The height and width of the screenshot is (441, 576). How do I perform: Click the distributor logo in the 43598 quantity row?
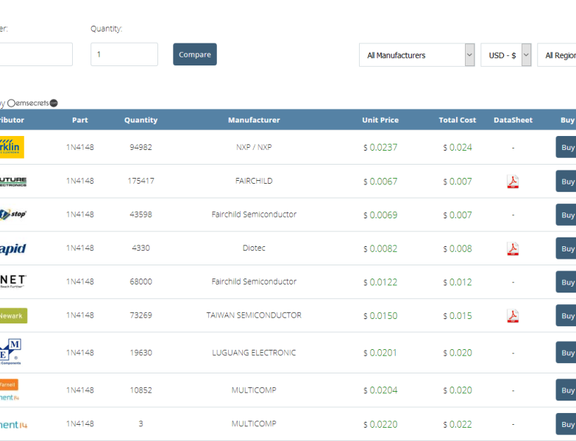point(13,215)
